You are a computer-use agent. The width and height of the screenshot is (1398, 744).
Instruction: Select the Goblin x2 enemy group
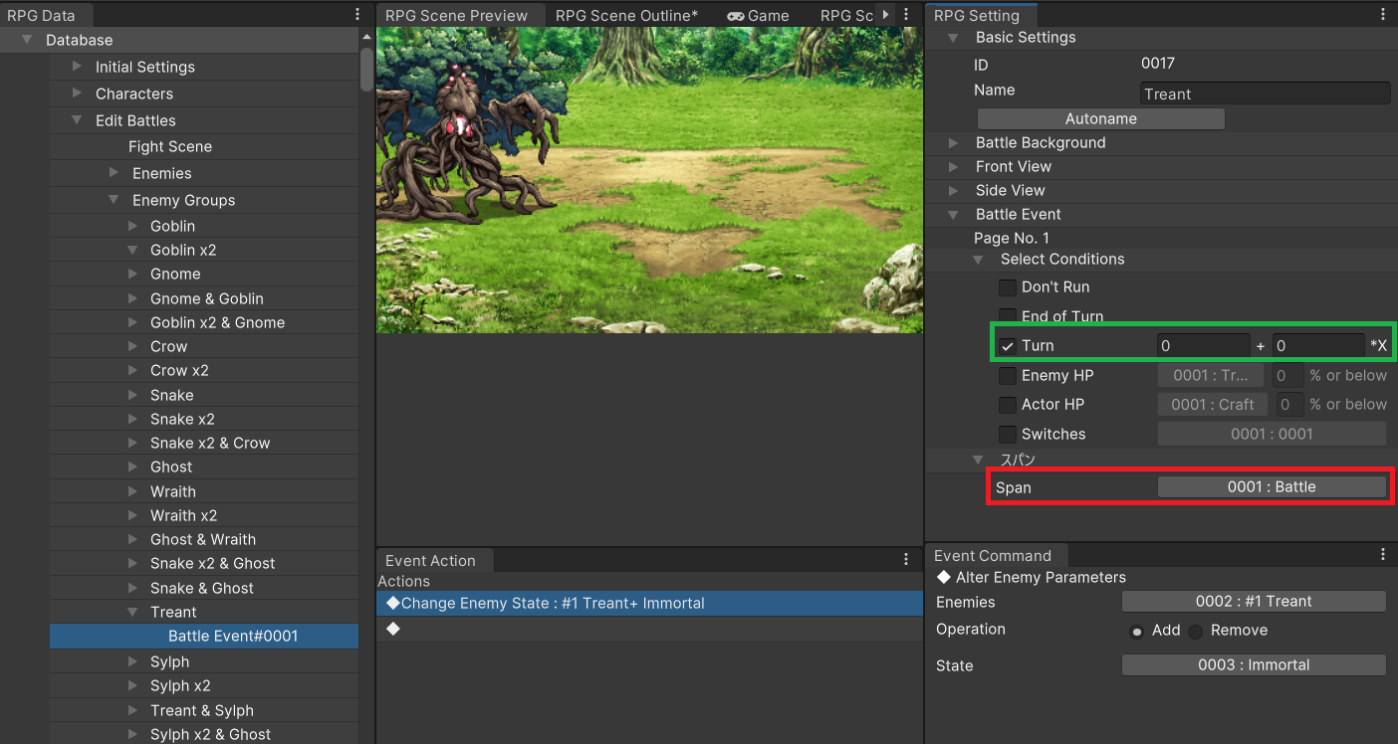[x=183, y=251]
